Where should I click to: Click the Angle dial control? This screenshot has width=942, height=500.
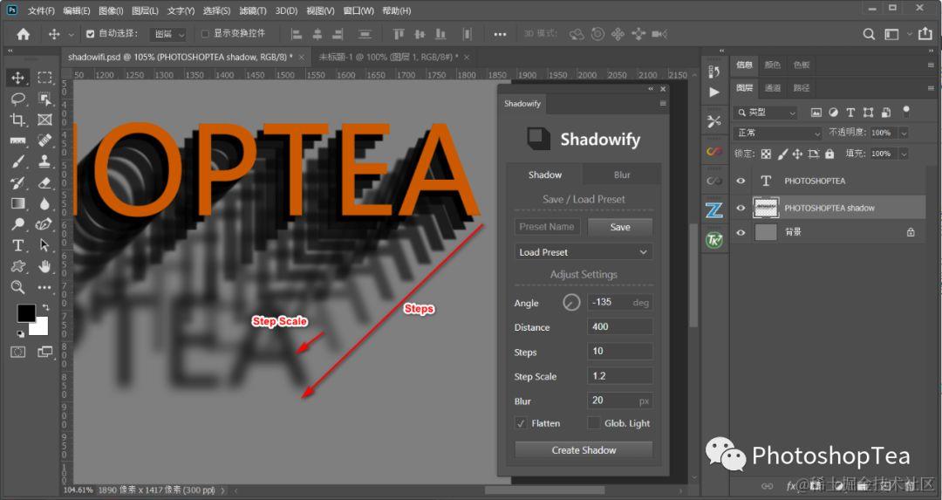coord(571,302)
